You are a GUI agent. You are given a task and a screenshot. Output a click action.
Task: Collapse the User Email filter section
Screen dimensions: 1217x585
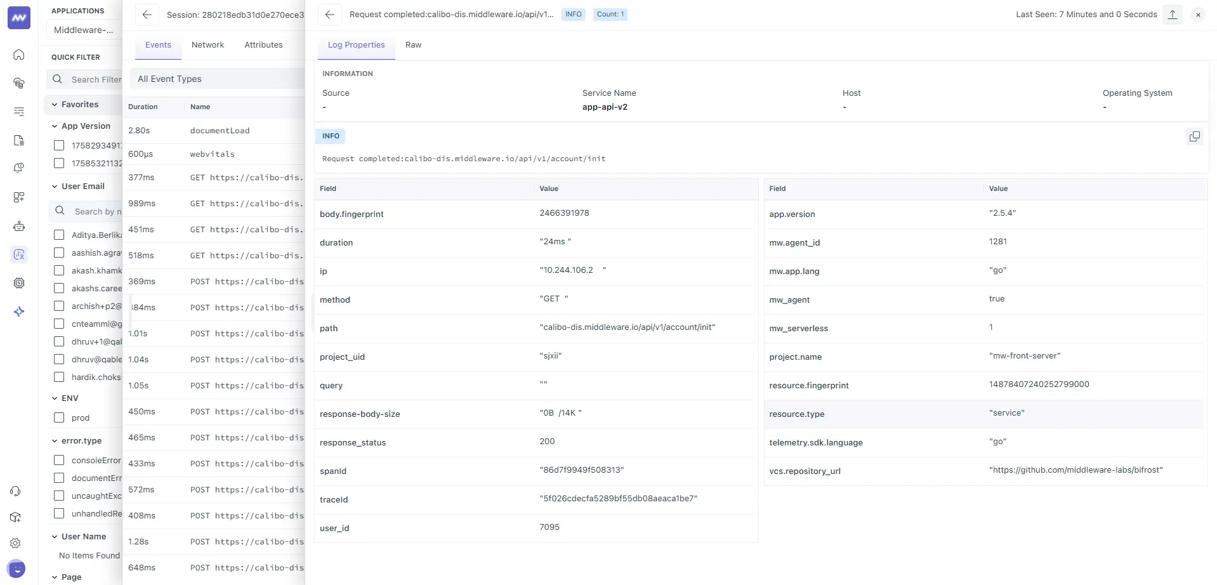[54, 186]
